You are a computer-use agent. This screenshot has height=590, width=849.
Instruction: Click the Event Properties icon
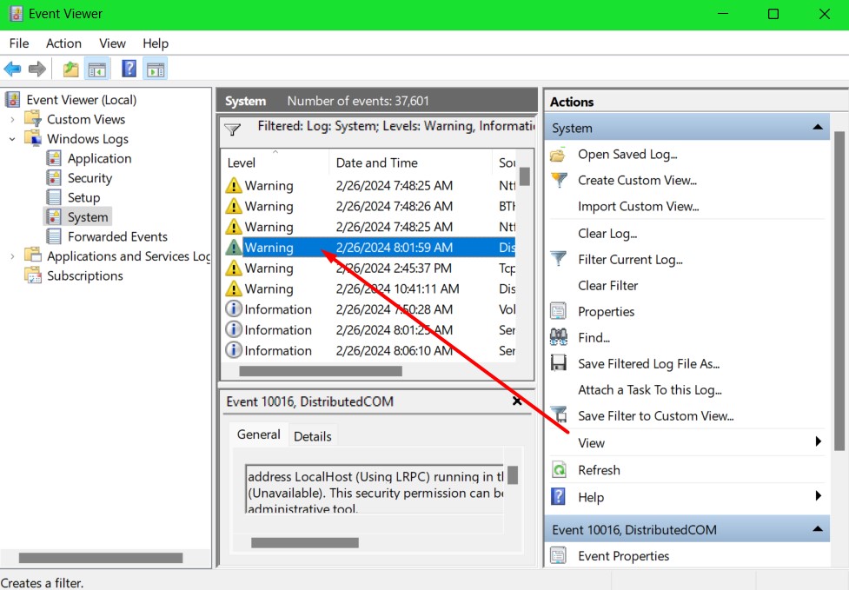(558, 555)
